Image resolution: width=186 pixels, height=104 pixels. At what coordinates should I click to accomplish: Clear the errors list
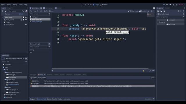pyautogui.click(x=153, y=78)
